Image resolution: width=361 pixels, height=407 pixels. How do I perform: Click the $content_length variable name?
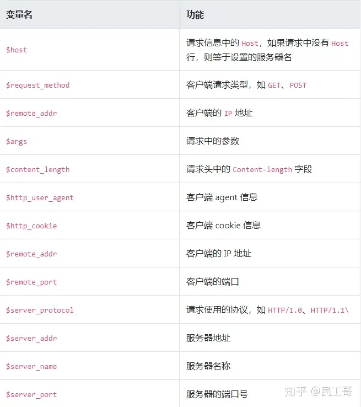click(x=37, y=169)
